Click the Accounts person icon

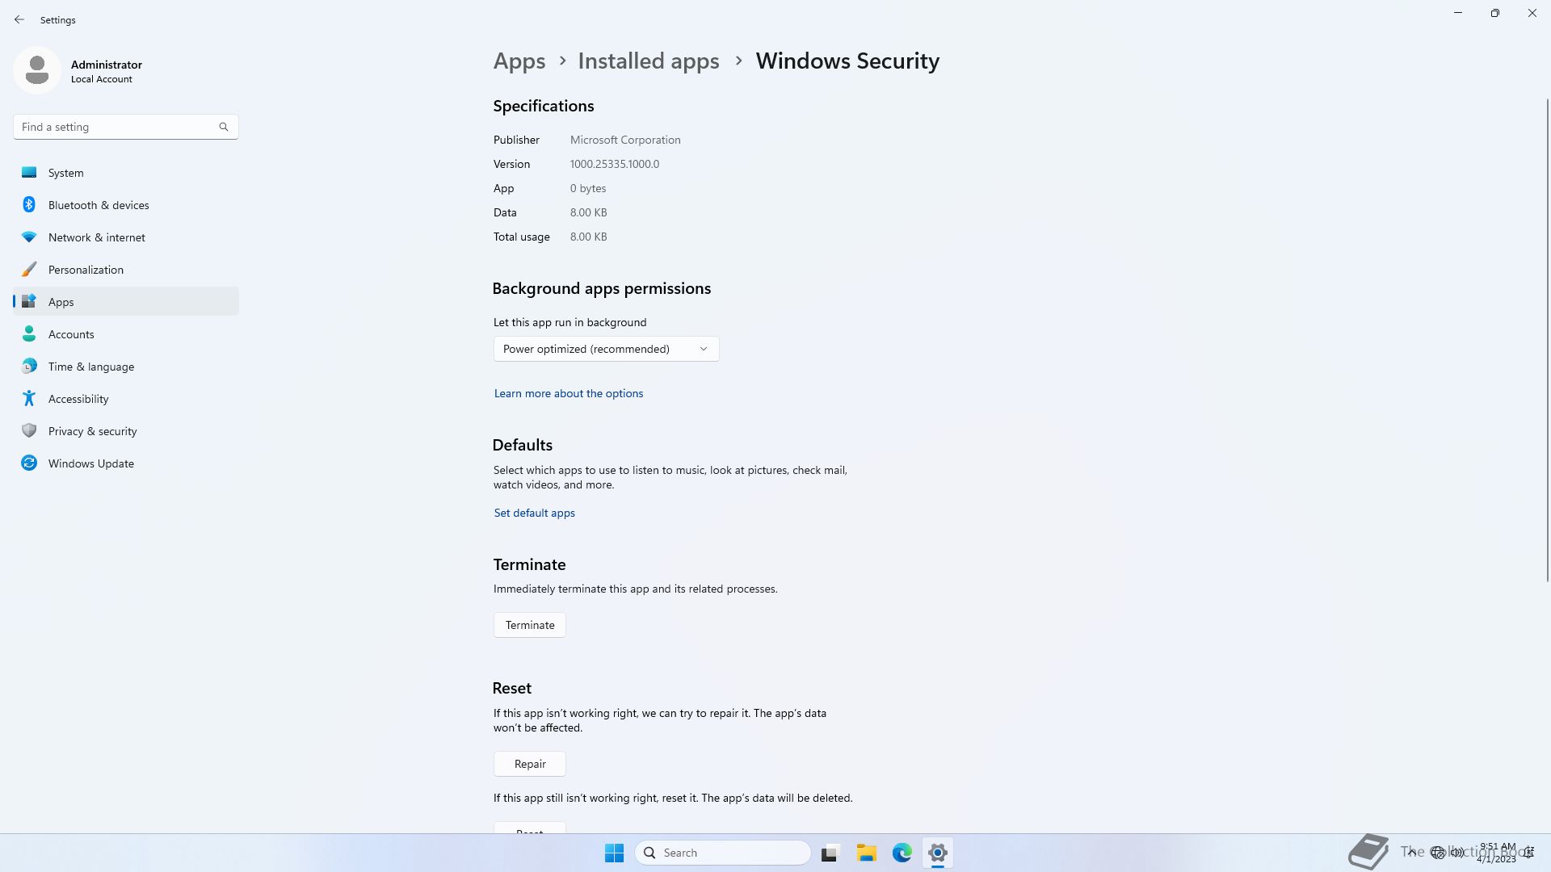29,333
